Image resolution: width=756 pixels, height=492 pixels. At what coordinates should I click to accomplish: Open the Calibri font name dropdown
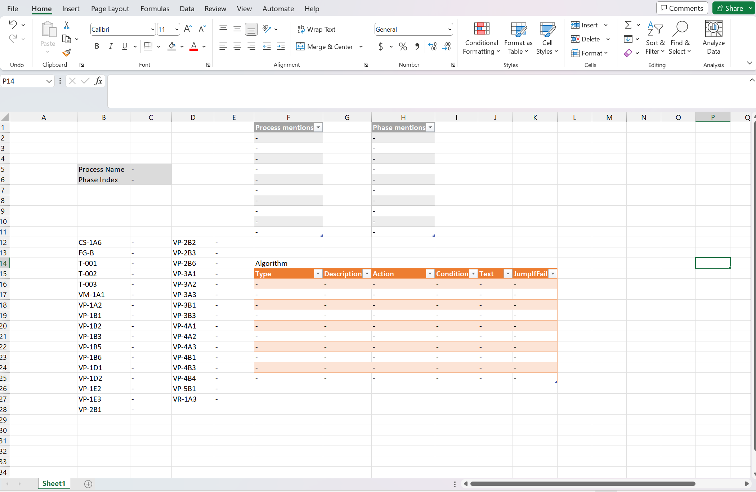coord(153,30)
